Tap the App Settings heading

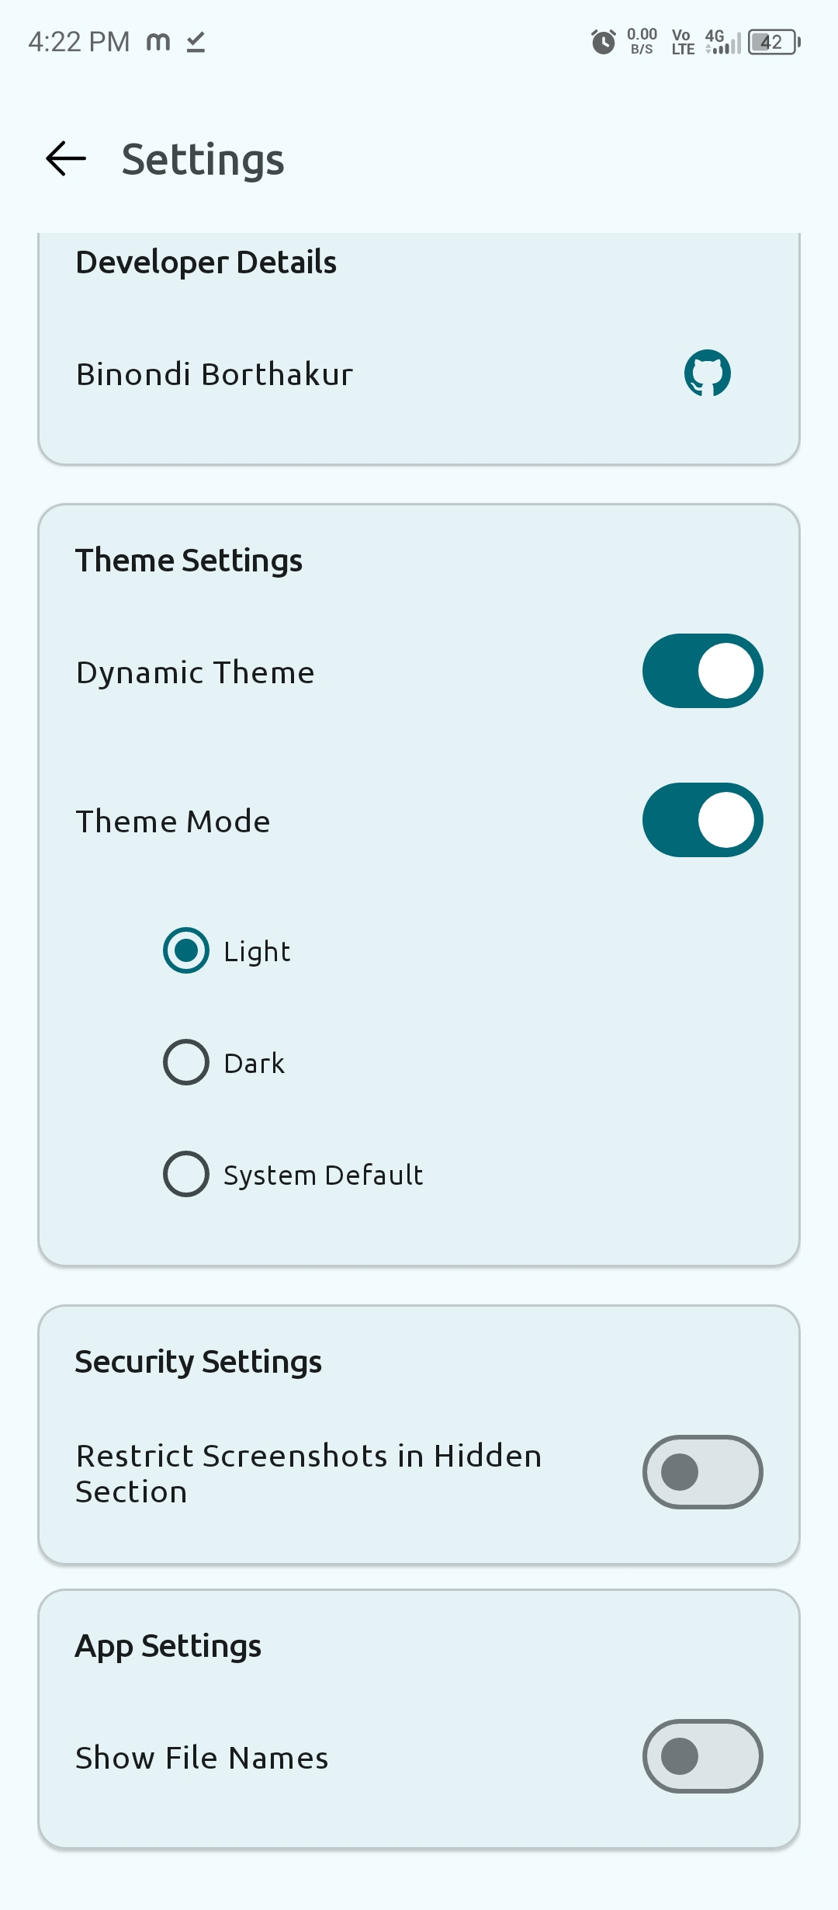168,1646
